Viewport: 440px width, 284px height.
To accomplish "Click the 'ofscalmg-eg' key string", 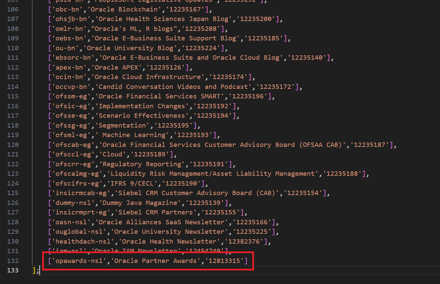I will click(x=77, y=174).
